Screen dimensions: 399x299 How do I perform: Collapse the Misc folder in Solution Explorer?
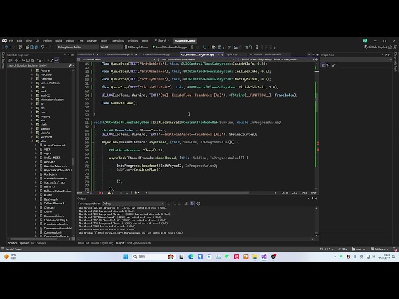point(32,141)
